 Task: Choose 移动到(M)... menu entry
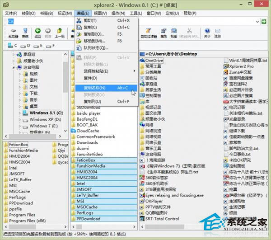point(106,41)
